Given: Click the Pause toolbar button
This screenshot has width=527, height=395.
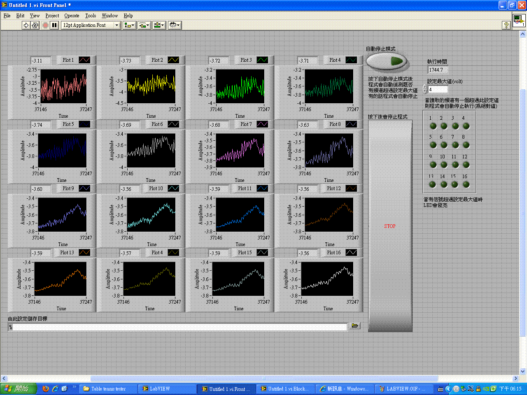Looking at the screenshot, I should click(x=54, y=25).
